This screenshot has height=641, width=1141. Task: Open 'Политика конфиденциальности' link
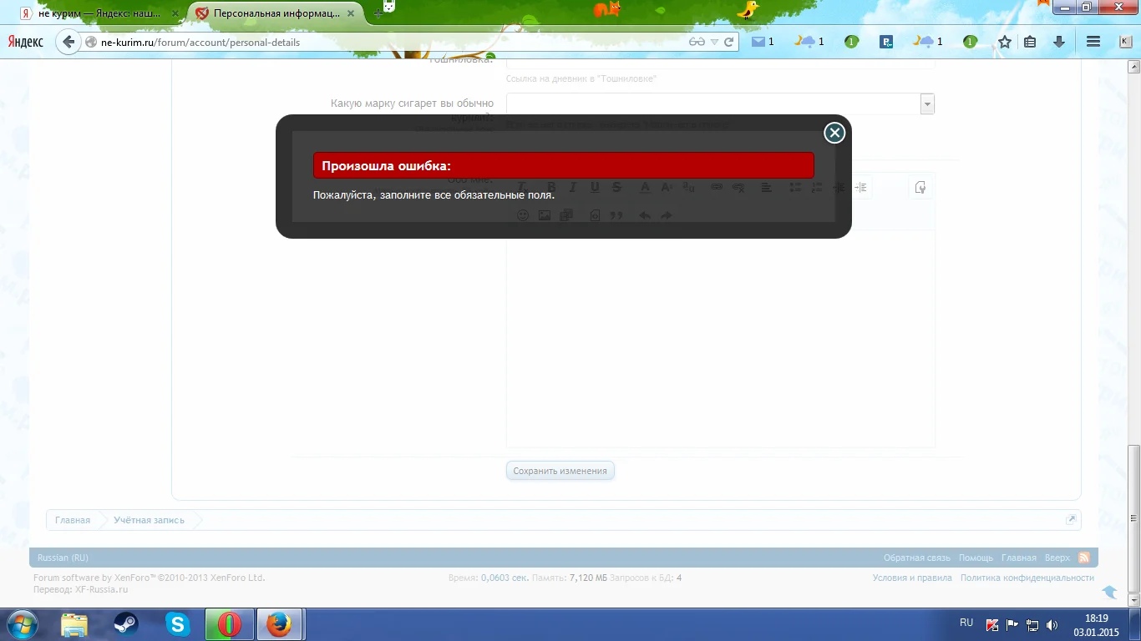tap(1027, 578)
